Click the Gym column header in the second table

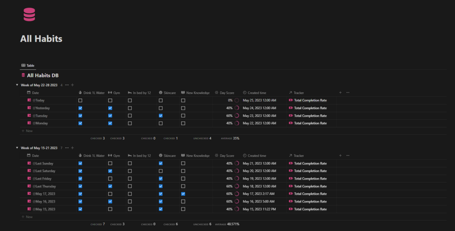coord(114,155)
